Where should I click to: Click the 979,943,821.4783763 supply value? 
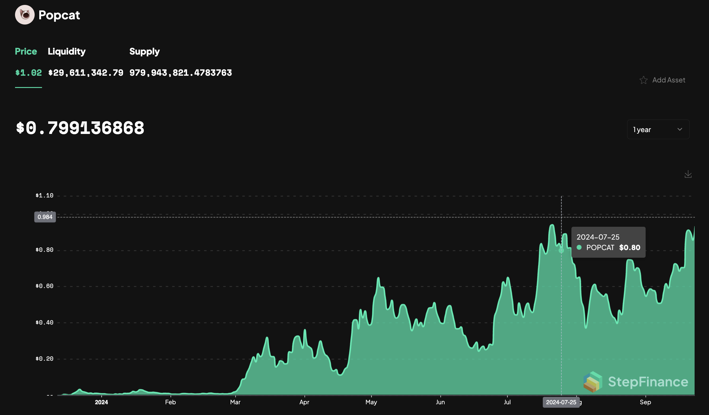(180, 73)
